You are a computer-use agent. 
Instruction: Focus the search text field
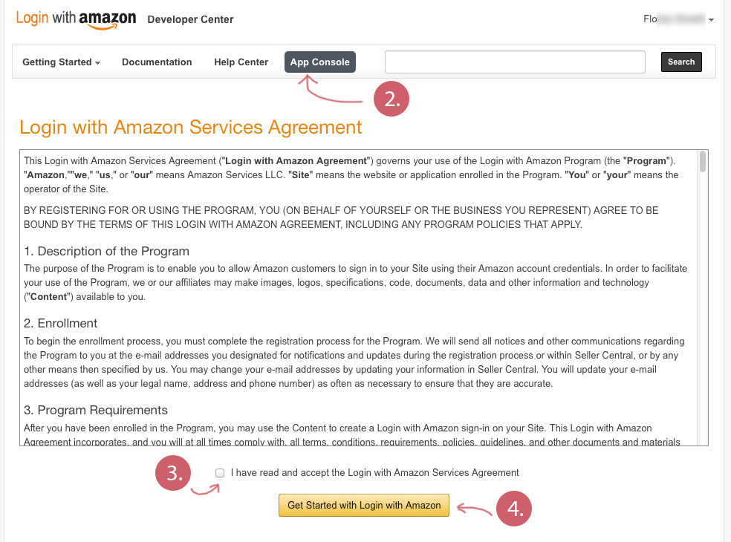pos(515,62)
